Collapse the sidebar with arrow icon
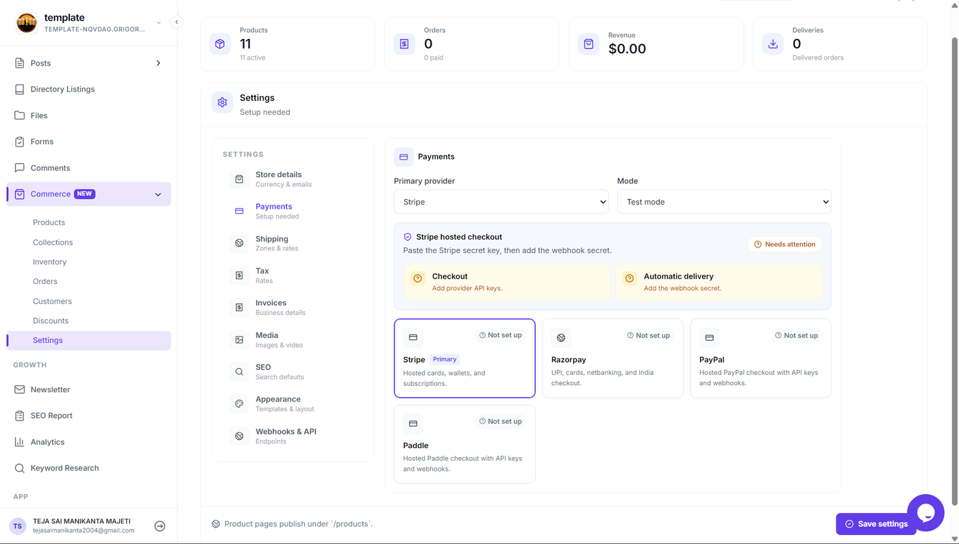959x544 pixels. pyautogui.click(x=176, y=22)
